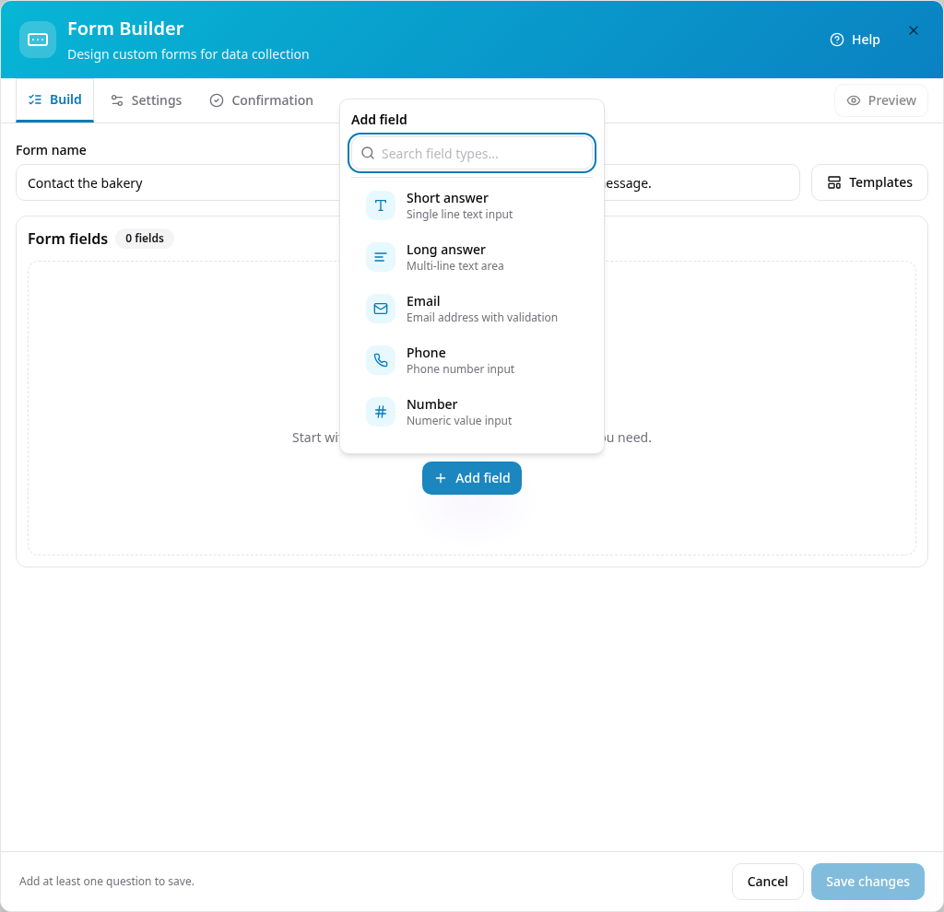This screenshot has height=912, width=944.
Task: Choose the Email field type
Action: click(472, 309)
